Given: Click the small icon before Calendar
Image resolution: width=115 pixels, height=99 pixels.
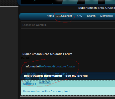Looking at the screenshot, I should [58, 16].
